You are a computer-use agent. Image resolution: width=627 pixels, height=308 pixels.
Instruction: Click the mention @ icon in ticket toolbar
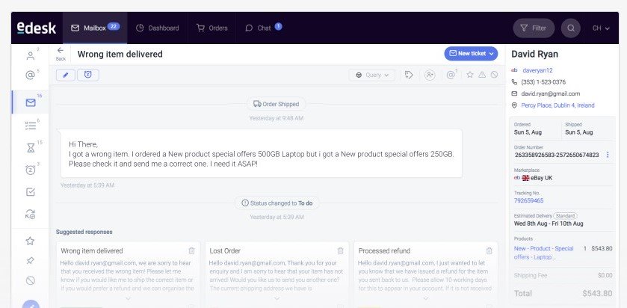click(x=451, y=75)
